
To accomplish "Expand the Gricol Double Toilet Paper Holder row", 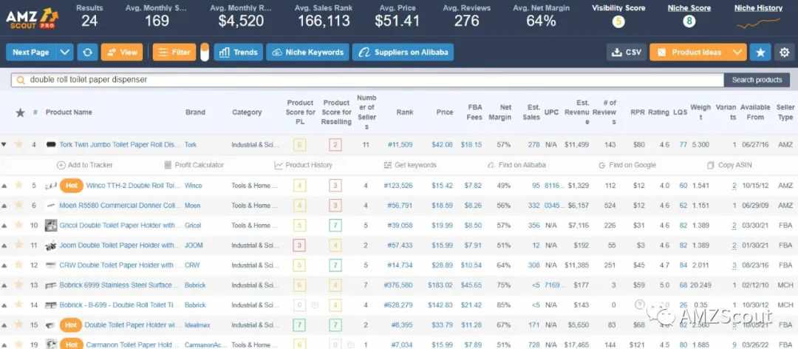I will (x=4, y=226).
